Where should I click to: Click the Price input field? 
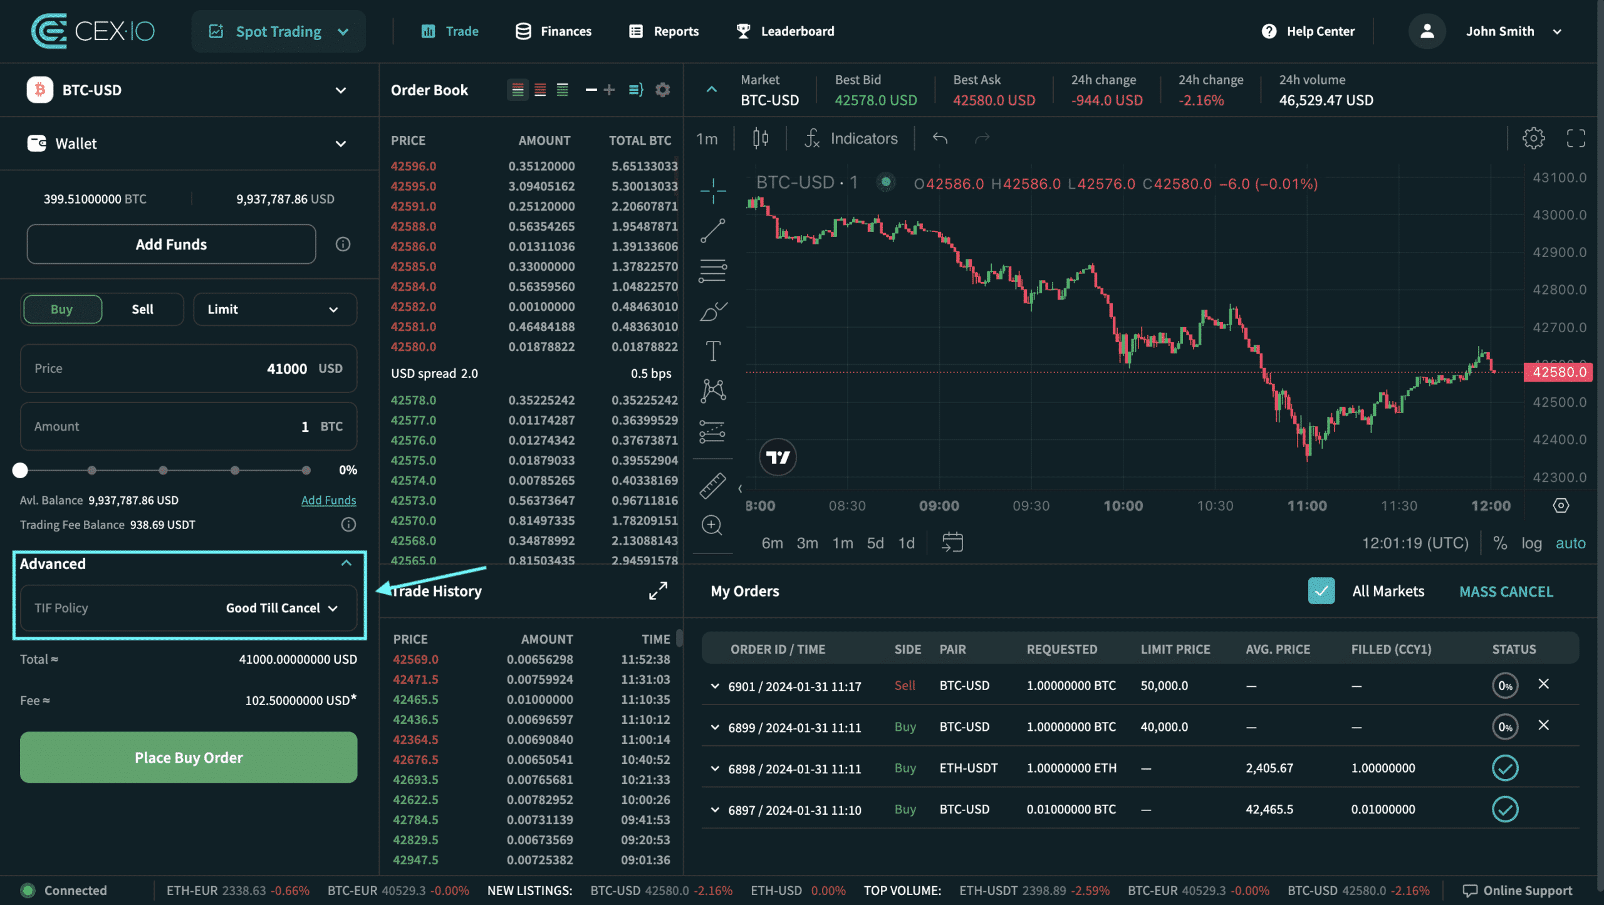[189, 369]
